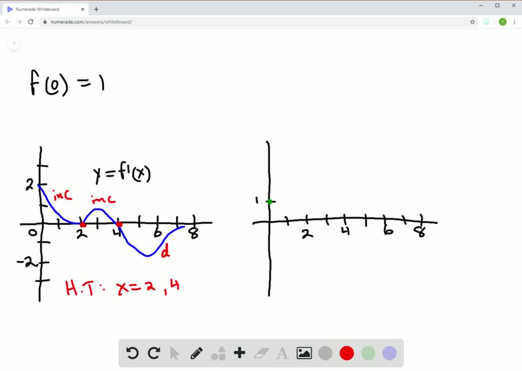Choose the Text tool
This screenshot has width=522, height=371.
282,353
